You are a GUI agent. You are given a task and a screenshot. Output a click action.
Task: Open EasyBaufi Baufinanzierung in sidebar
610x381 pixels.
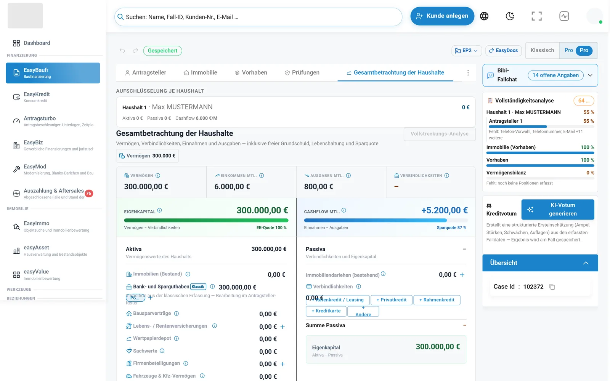(53, 73)
